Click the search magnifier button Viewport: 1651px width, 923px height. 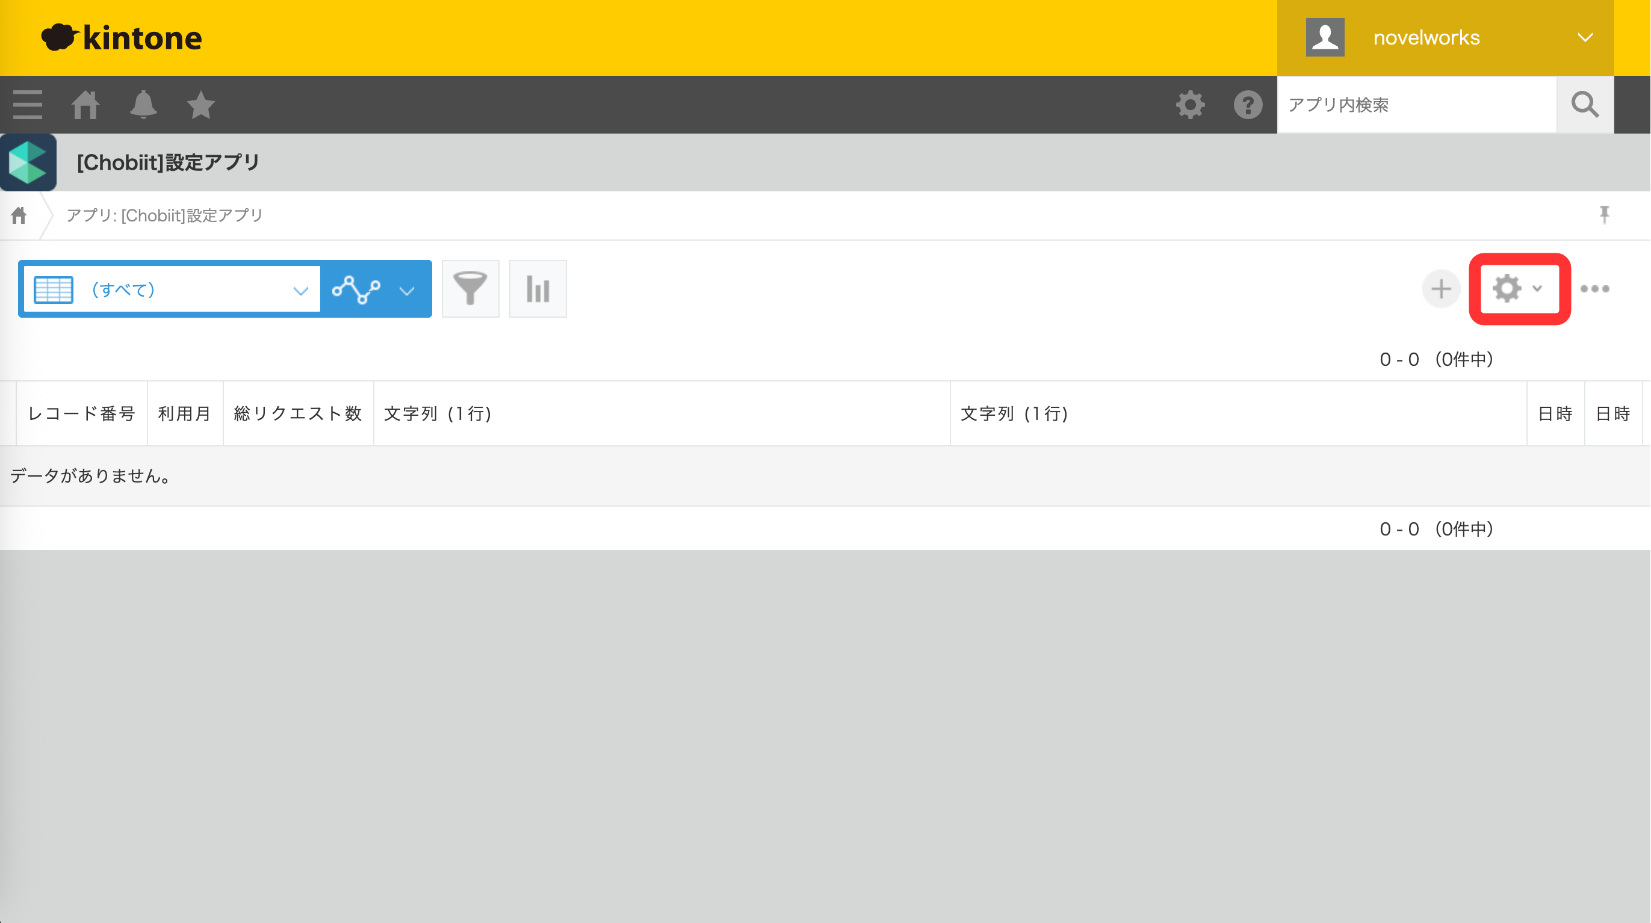tap(1585, 105)
